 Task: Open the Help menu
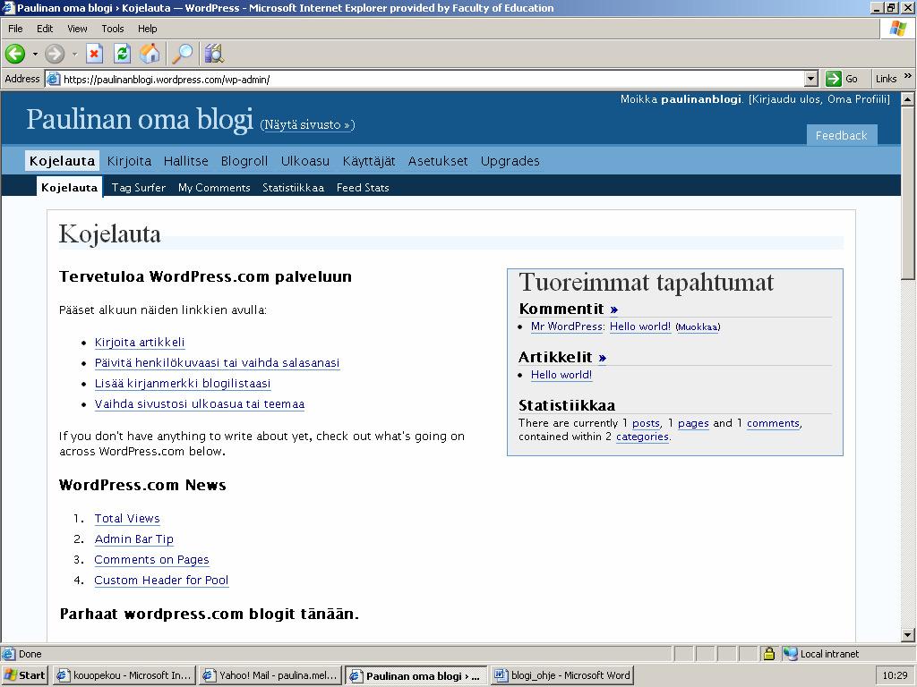click(x=148, y=29)
